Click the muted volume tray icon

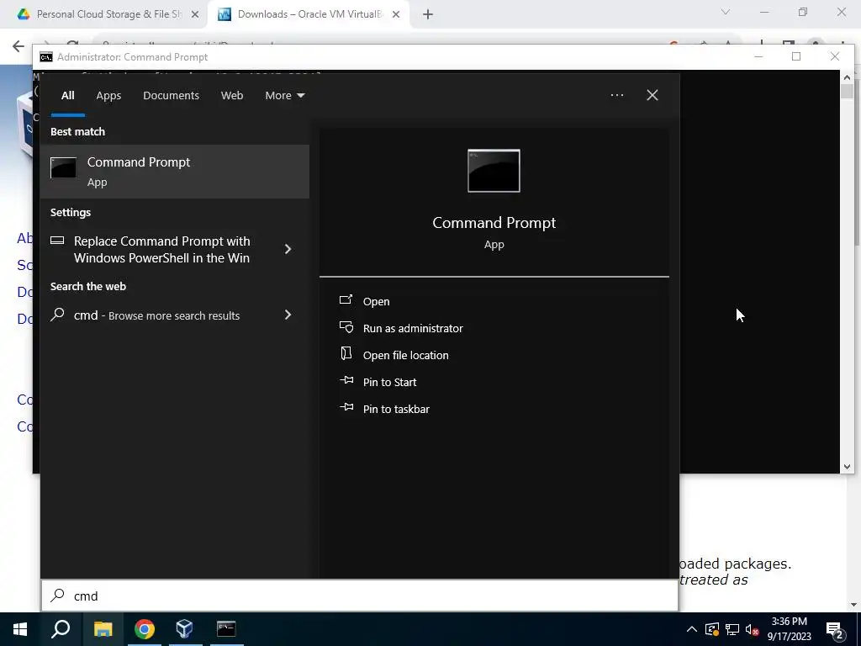pyautogui.click(x=753, y=629)
